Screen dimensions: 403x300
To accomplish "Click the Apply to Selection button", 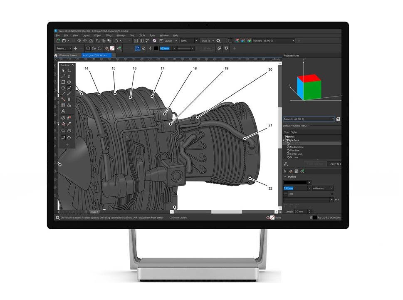I will click(334, 164).
